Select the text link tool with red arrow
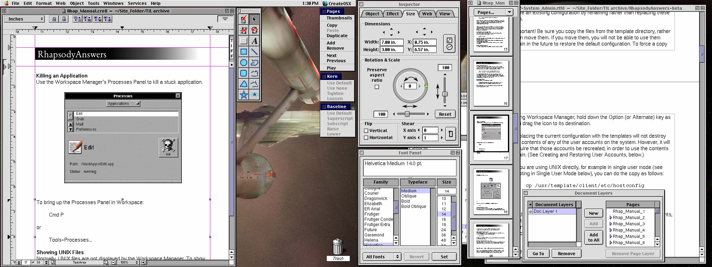This screenshot has height=267, width=712. tap(244, 19)
